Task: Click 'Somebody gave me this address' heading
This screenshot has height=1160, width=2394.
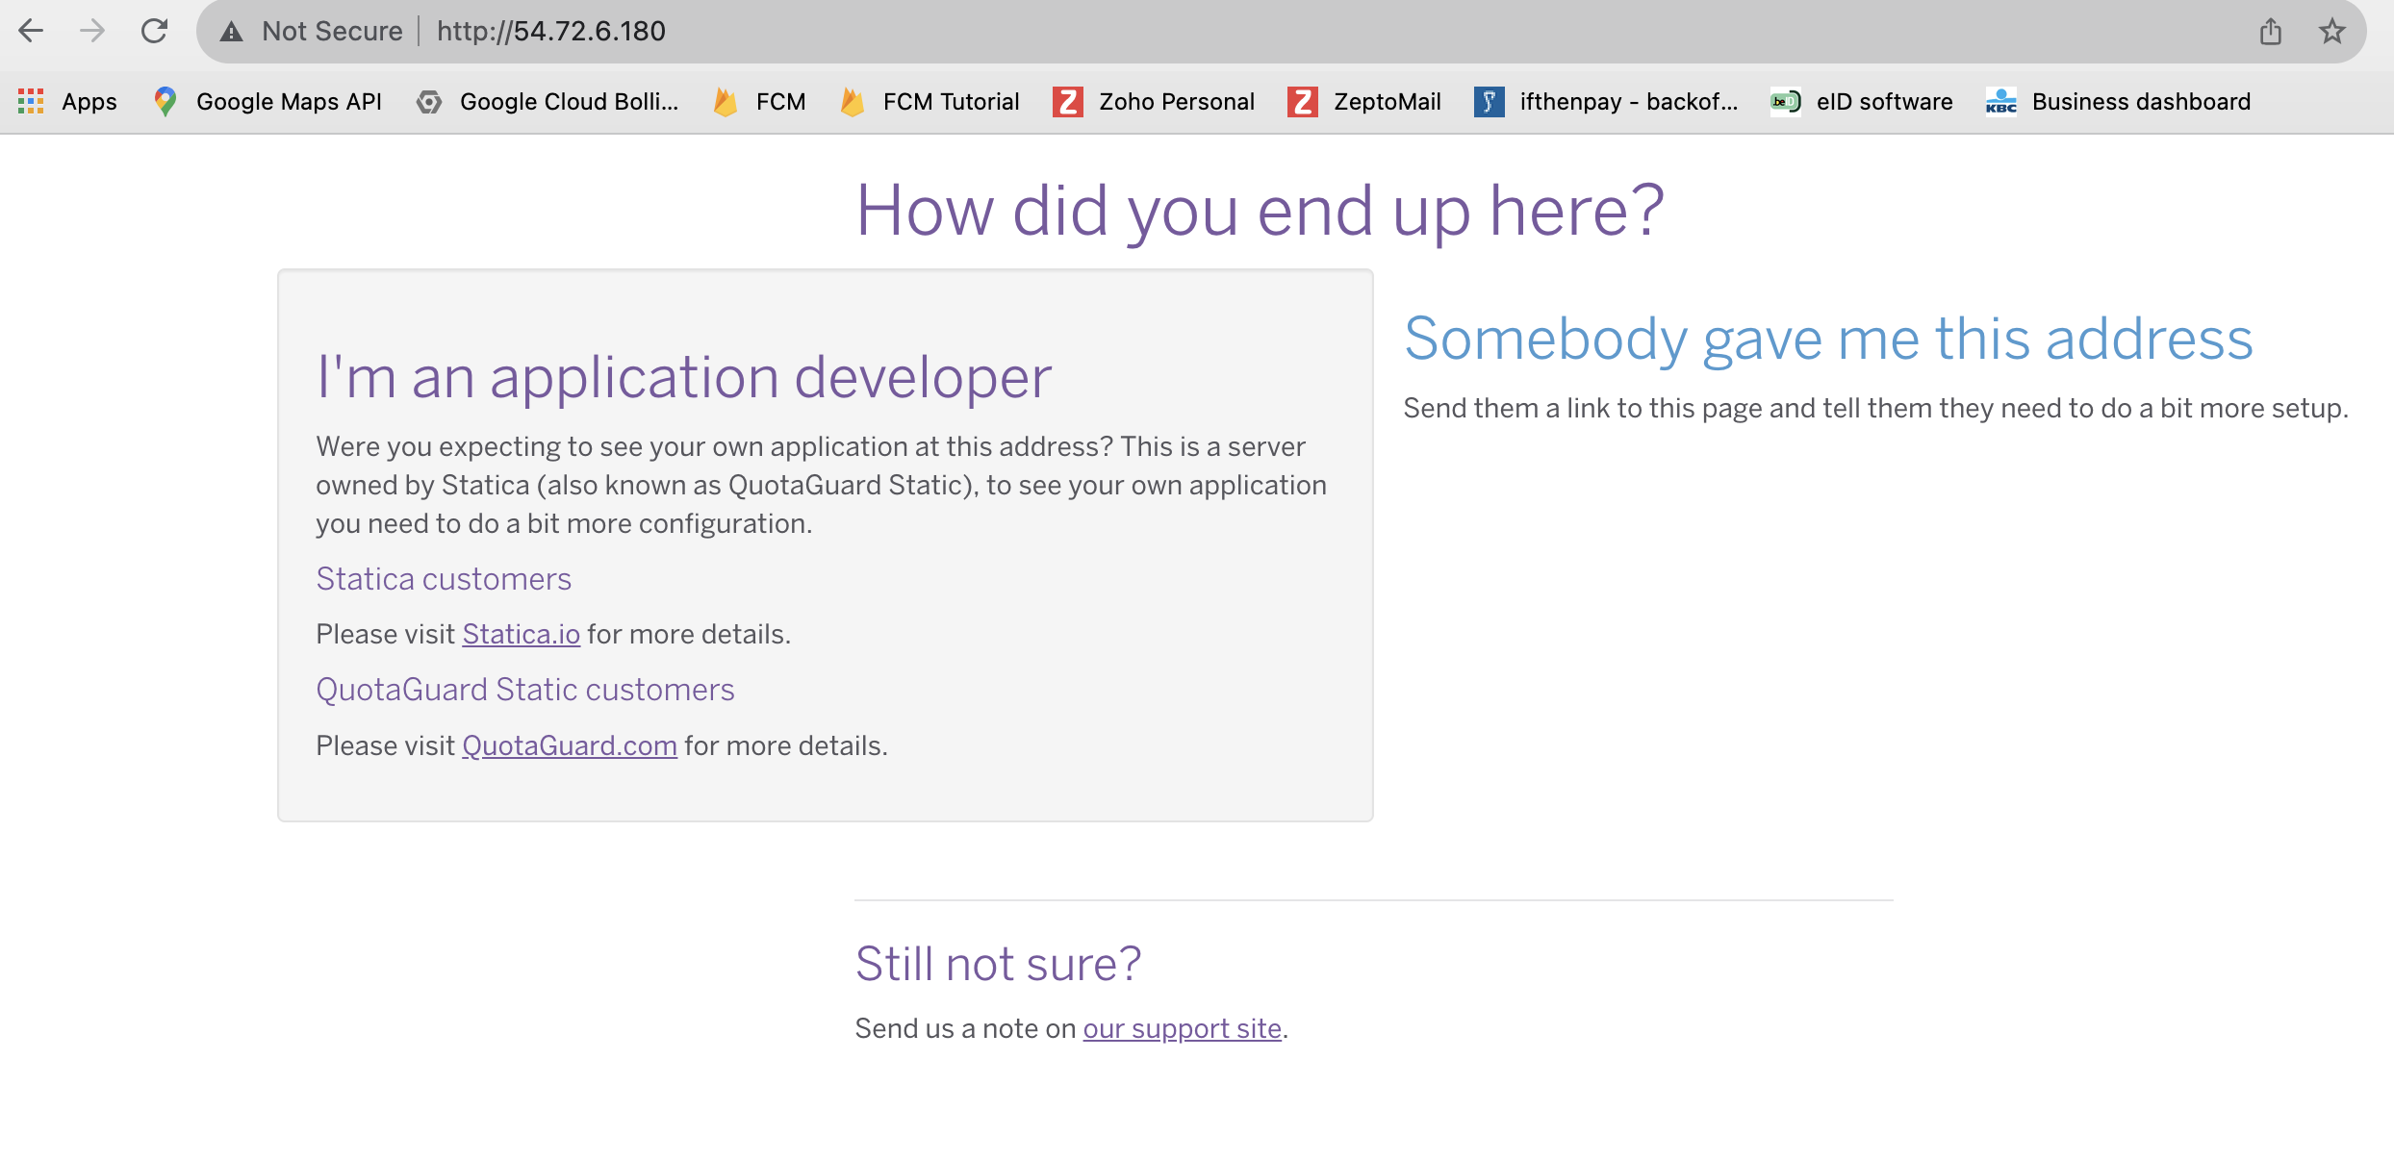Action: pos(1828,339)
